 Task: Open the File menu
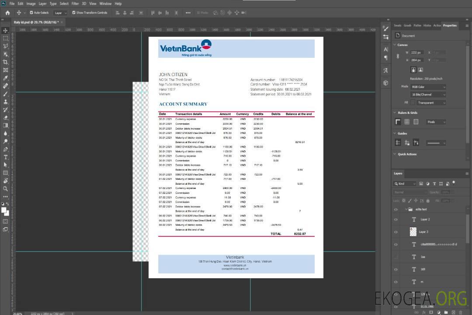(12, 3)
